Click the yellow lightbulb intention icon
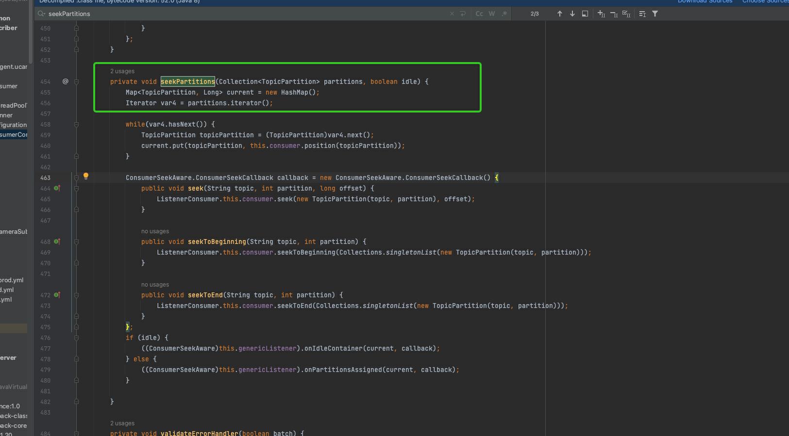 coord(86,177)
